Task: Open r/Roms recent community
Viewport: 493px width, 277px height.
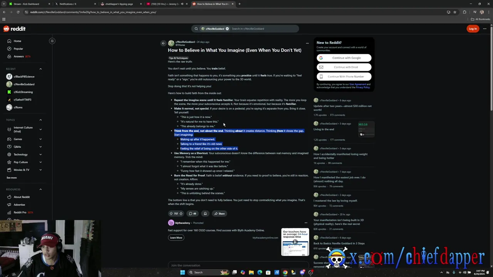Action: pos(18,107)
